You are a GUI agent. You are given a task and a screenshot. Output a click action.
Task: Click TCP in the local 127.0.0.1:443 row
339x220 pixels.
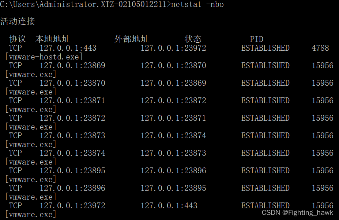[15, 48]
